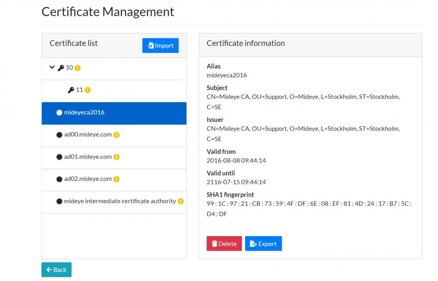Click the import icon on the Import button
Viewport: 438px width, 281px height.
(x=151, y=45)
